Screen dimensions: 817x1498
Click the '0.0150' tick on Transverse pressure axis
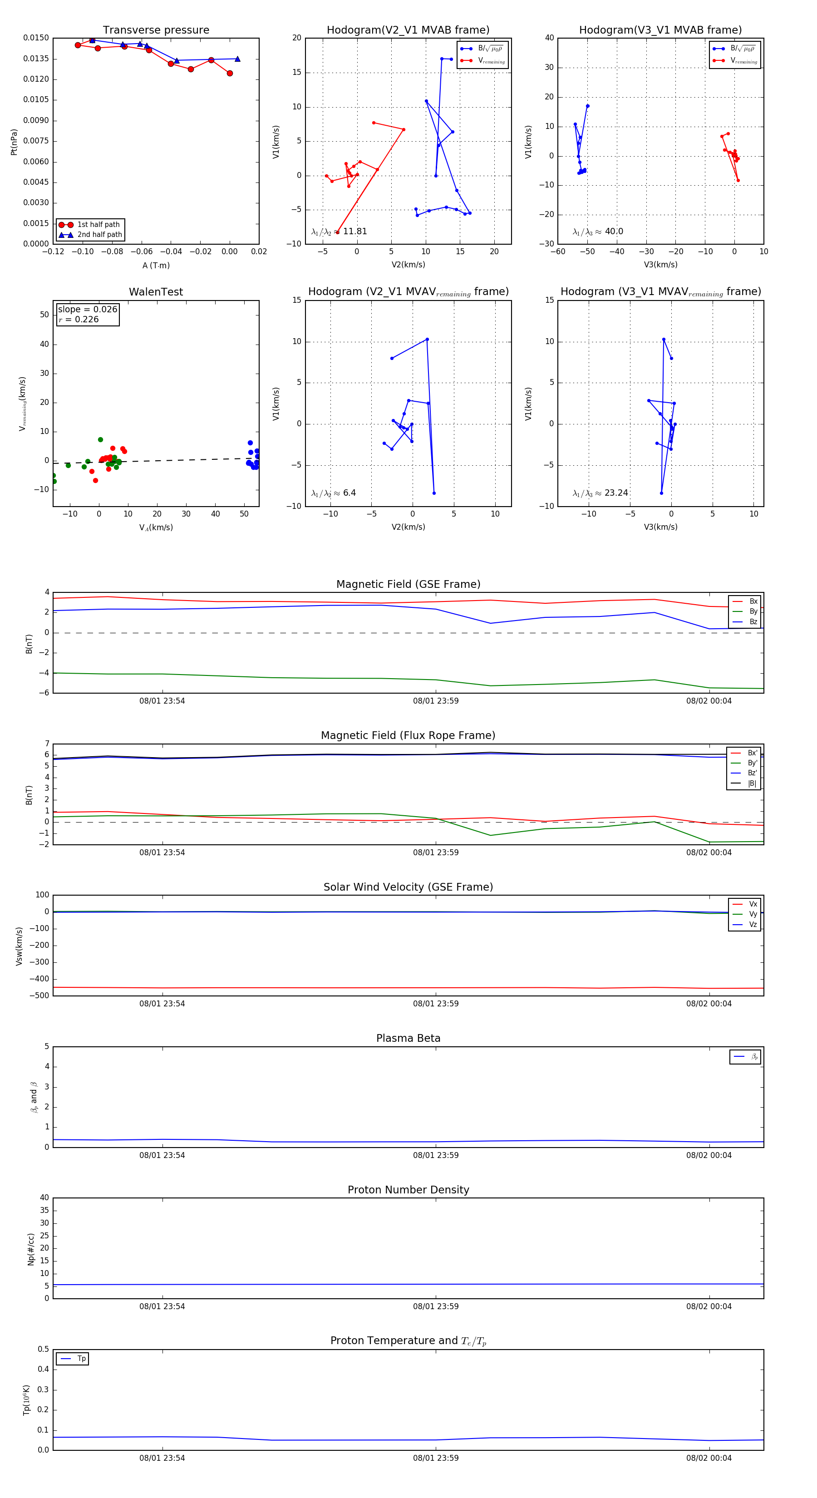[36, 38]
